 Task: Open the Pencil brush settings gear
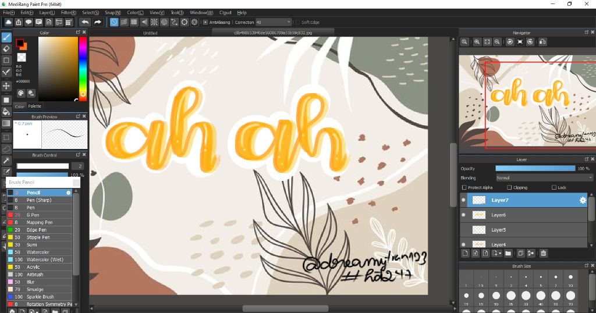point(69,193)
